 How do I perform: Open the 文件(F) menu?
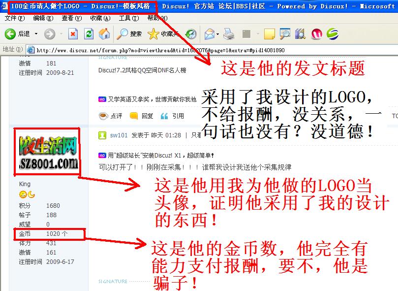[15, 18]
